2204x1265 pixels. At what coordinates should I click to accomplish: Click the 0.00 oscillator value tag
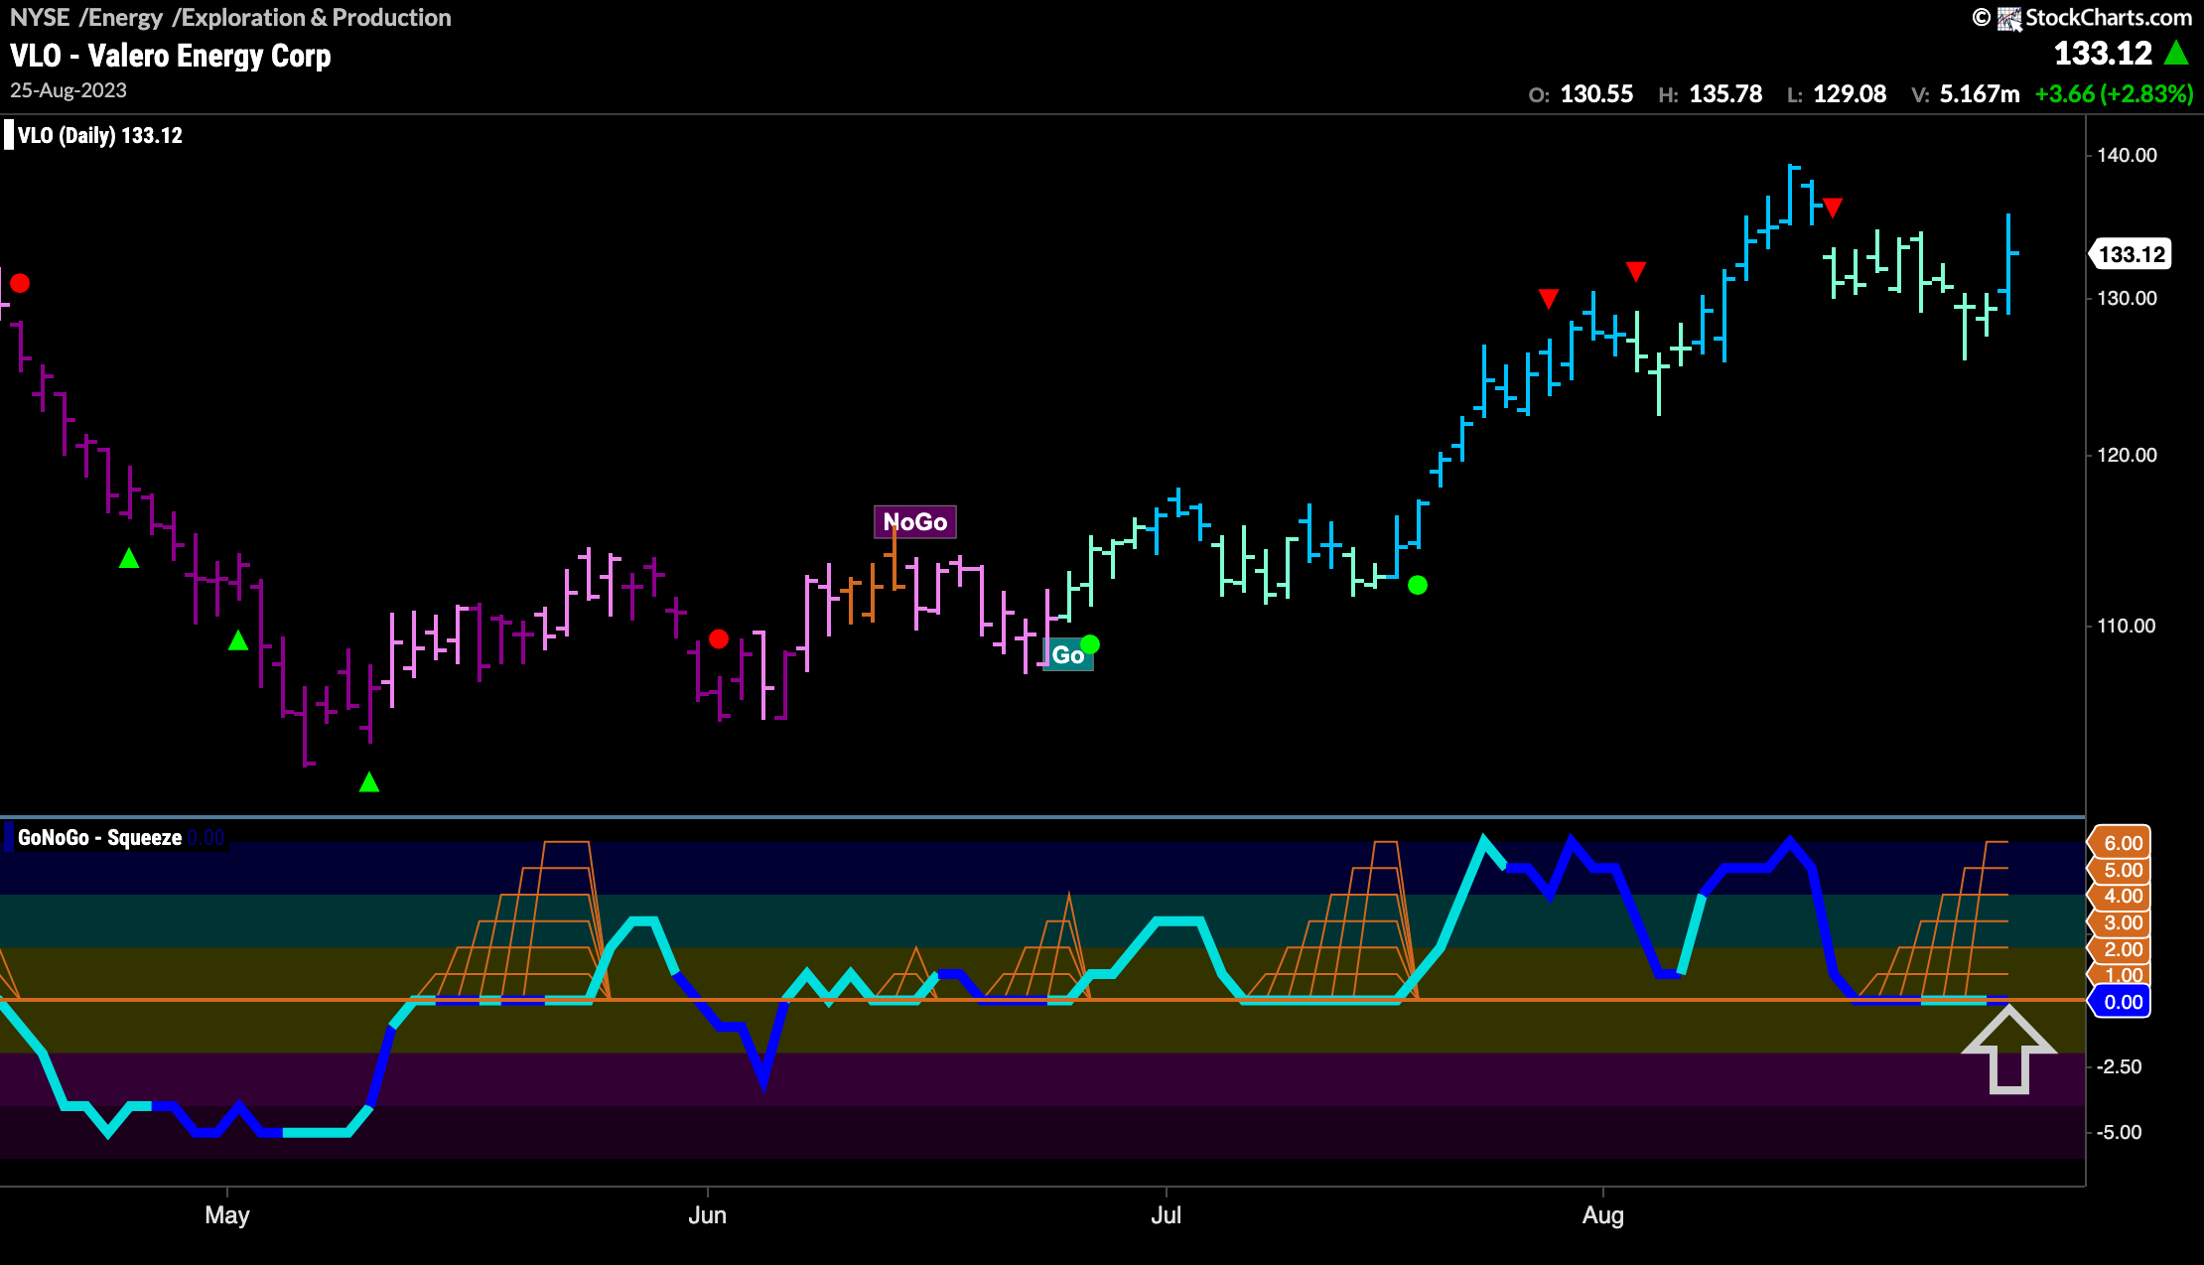click(2122, 1002)
